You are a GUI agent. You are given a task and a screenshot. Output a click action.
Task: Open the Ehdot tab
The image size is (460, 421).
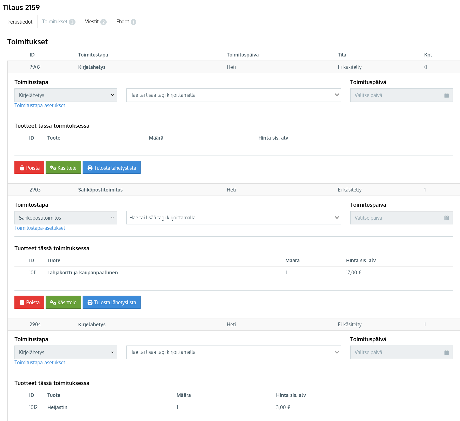(126, 22)
